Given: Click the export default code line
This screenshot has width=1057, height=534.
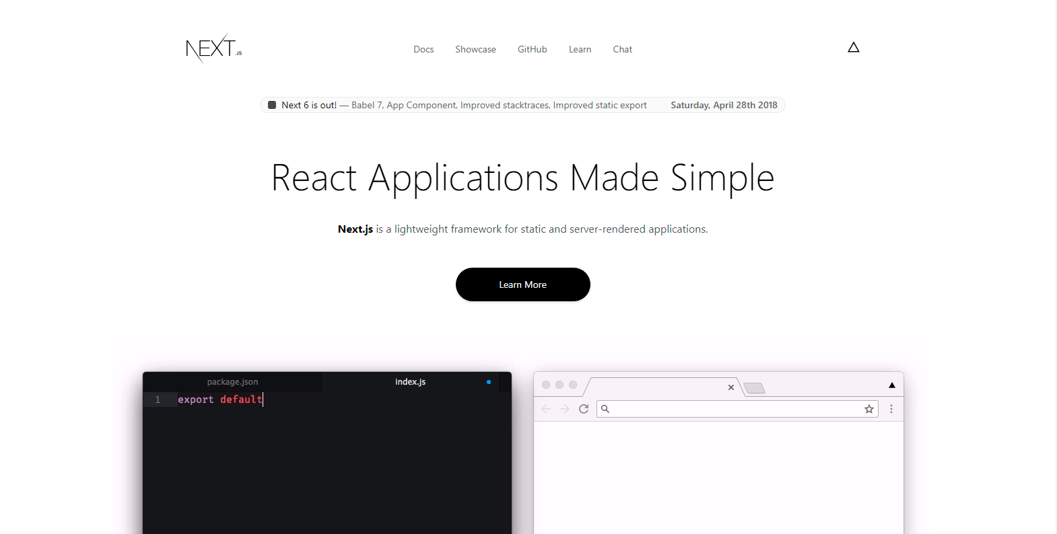Looking at the screenshot, I should (x=220, y=399).
